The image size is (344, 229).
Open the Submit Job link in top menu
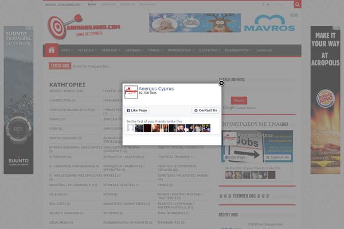coord(108,5)
